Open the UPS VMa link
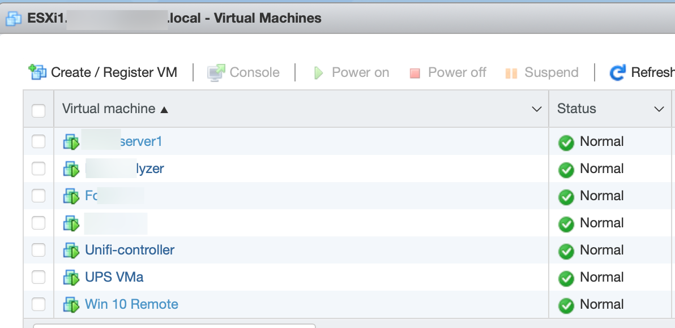The width and height of the screenshot is (675, 328). [114, 277]
